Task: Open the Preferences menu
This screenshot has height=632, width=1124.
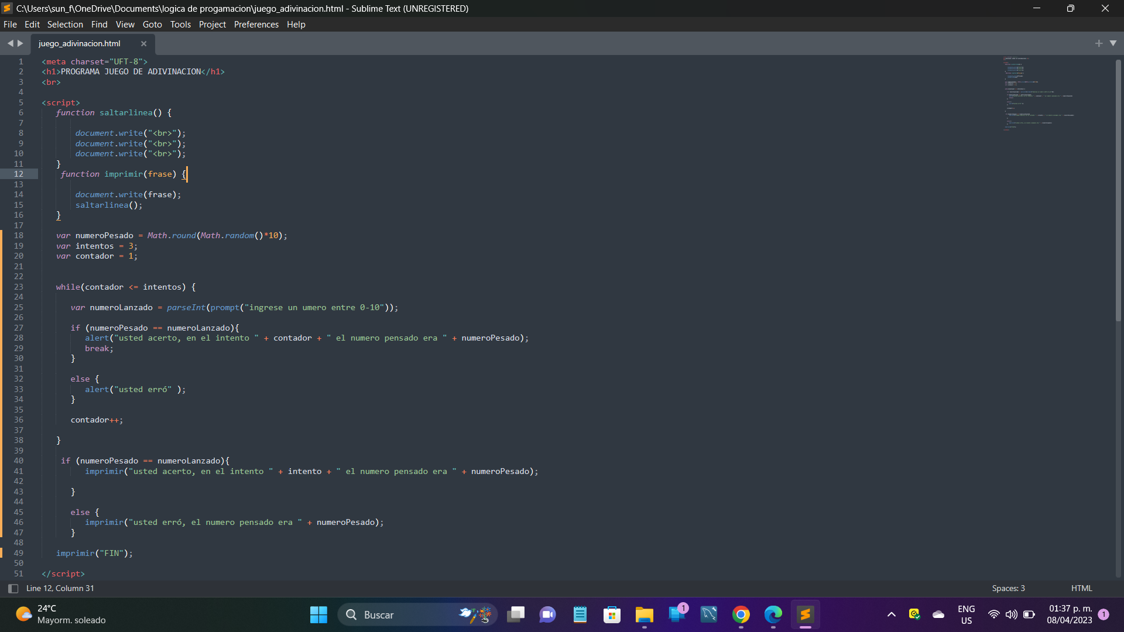Action: click(256, 24)
